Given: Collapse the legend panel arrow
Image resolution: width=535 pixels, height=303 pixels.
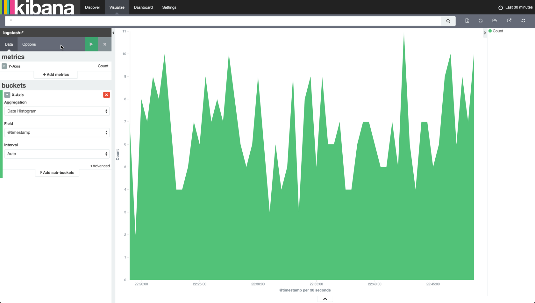Looking at the screenshot, I should (x=485, y=33).
